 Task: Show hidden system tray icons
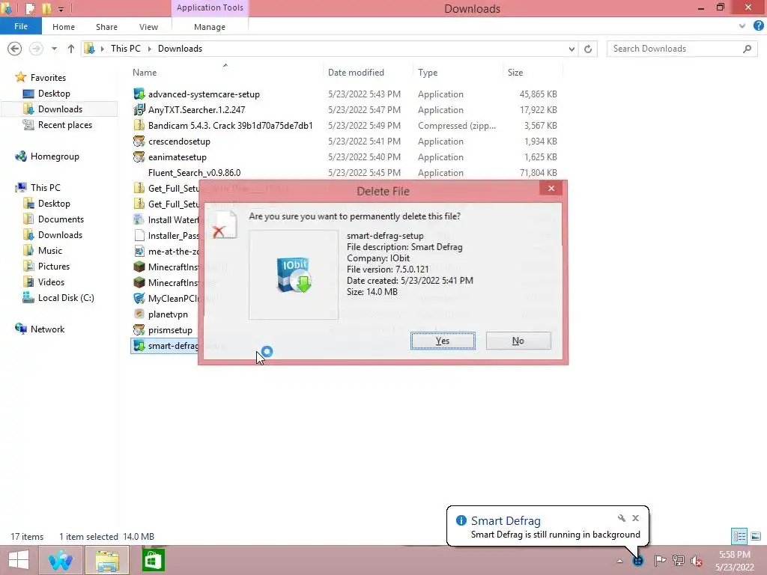619,561
